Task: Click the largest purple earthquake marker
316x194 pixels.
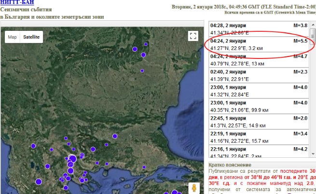Action: click(x=72, y=159)
